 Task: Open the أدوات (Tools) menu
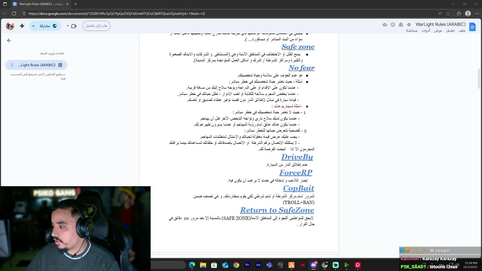(x=426, y=30)
